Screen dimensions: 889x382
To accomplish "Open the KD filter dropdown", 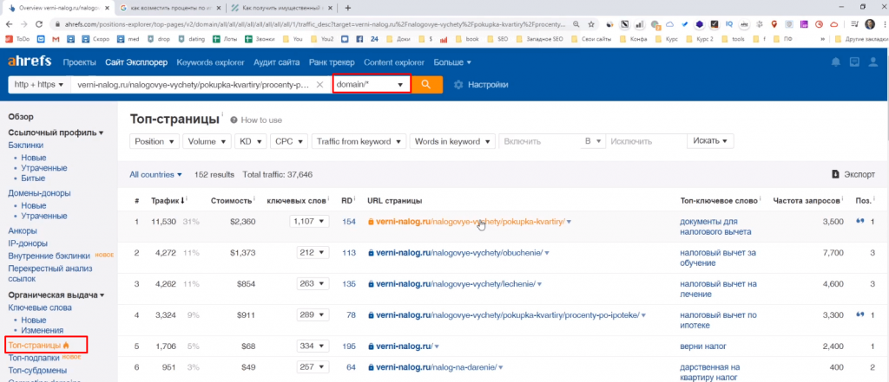I will [x=250, y=141].
